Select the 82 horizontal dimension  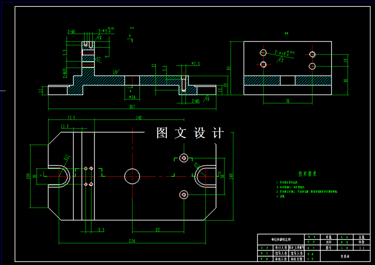(158, 230)
